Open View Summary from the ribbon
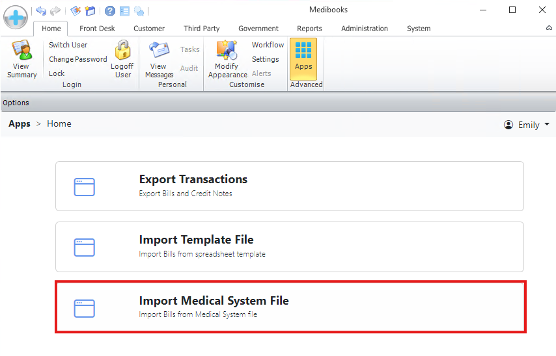 point(21,60)
